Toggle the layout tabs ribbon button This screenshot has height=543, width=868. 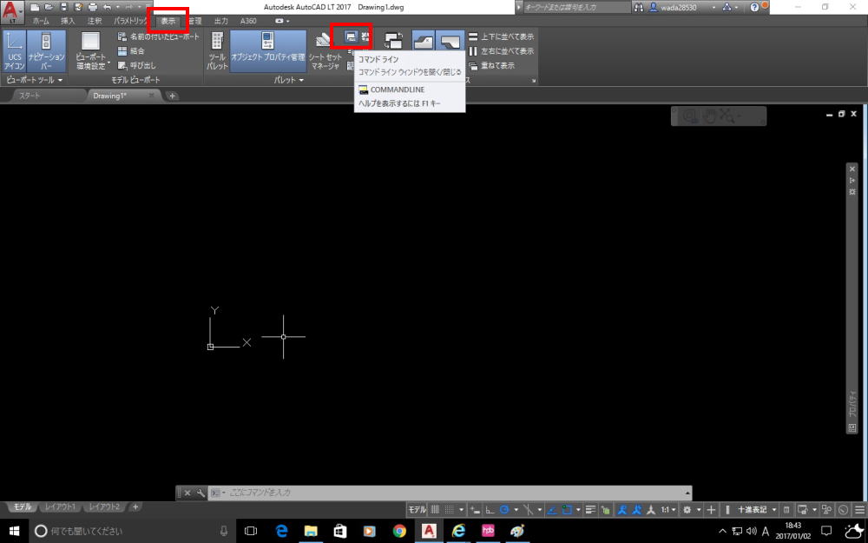(x=450, y=41)
